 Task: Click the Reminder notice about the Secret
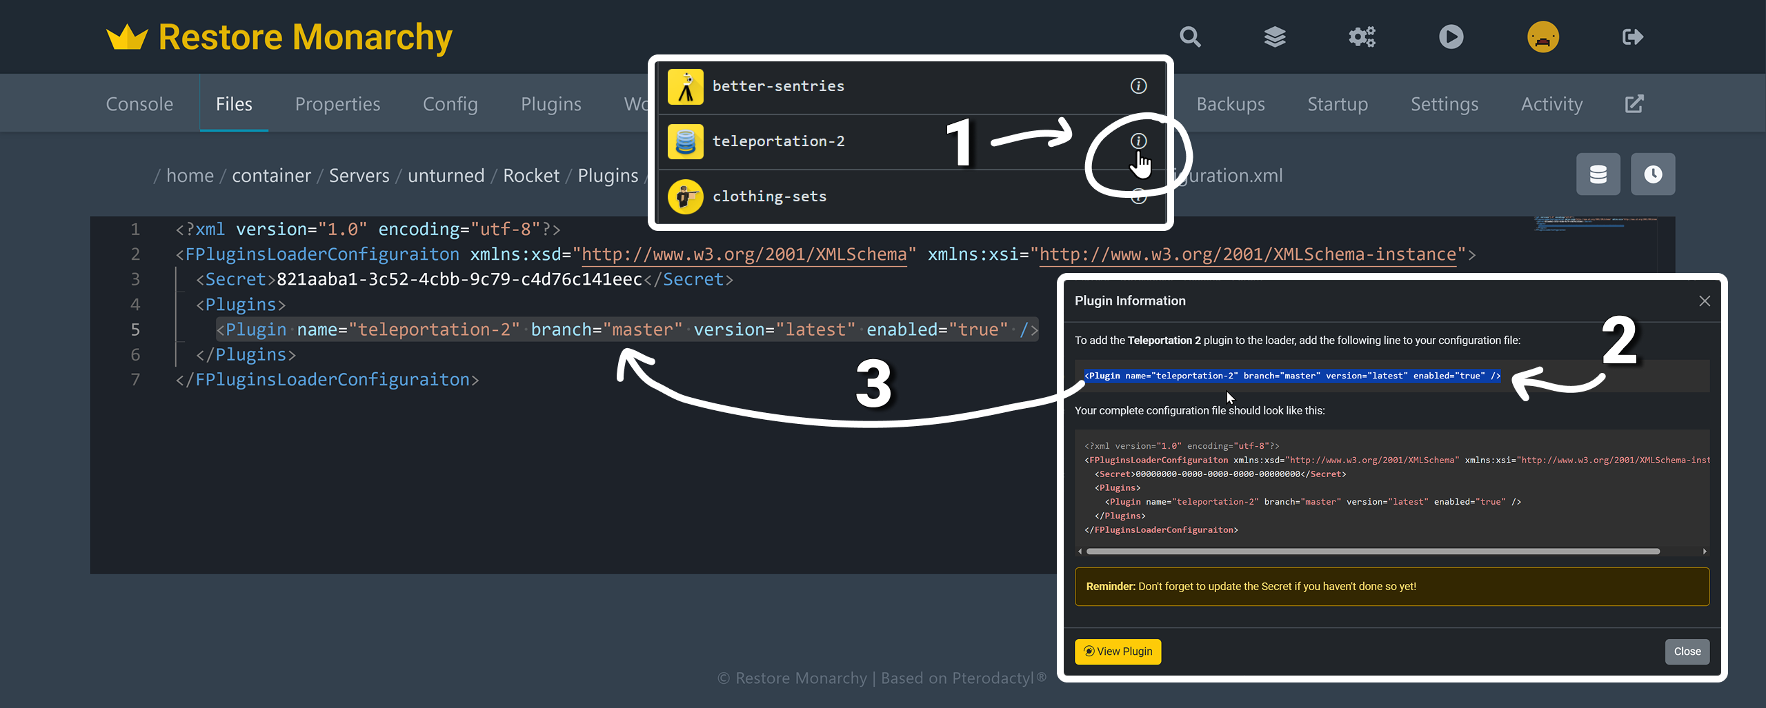point(1391,587)
